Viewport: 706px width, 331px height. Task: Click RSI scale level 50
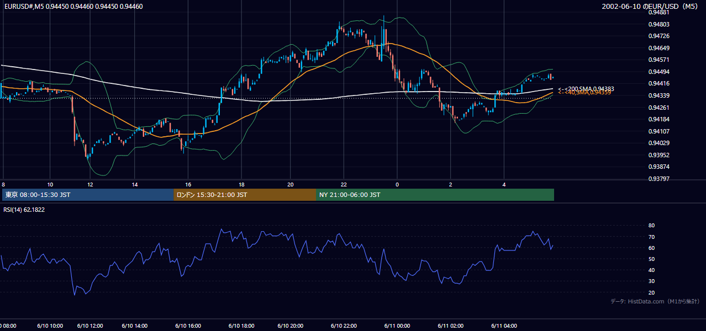(x=651, y=259)
